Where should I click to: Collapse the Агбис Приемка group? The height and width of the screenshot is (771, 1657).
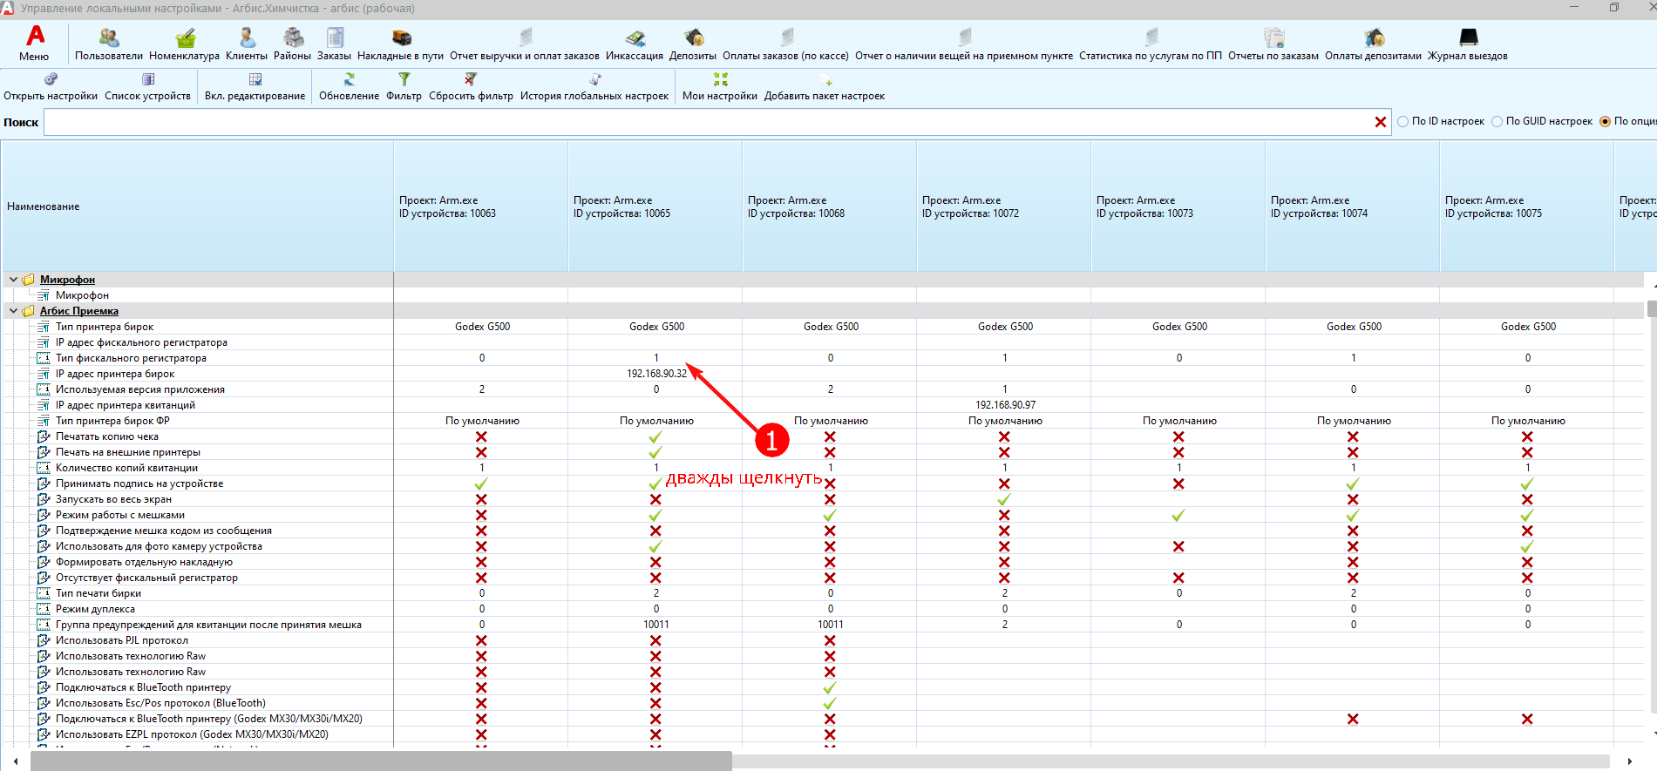(x=13, y=311)
